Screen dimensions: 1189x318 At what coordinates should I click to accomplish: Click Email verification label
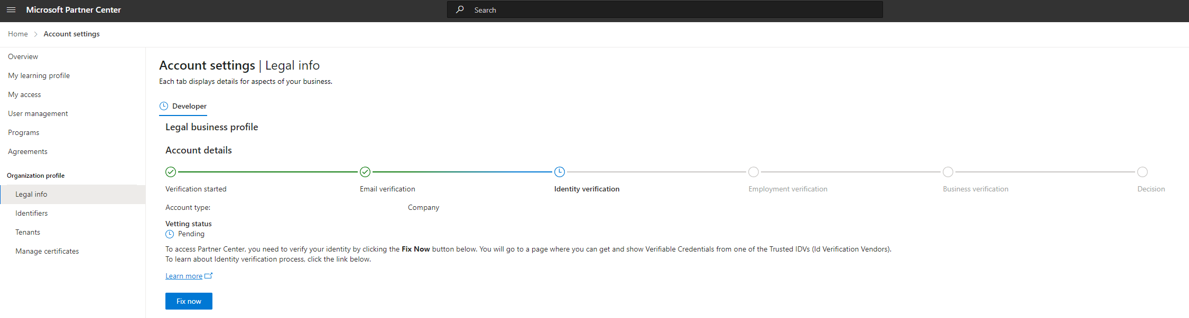[387, 189]
